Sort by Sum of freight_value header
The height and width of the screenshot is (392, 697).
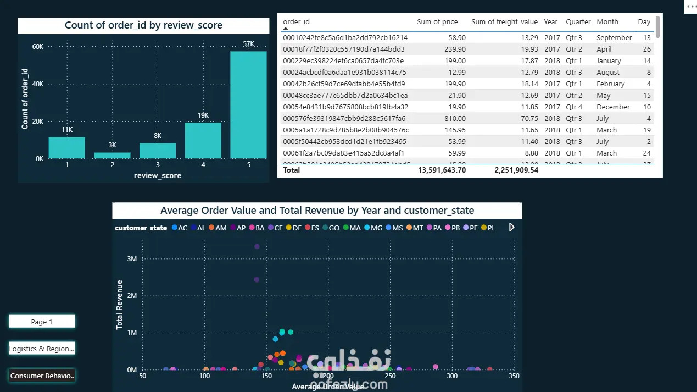(x=504, y=22)
